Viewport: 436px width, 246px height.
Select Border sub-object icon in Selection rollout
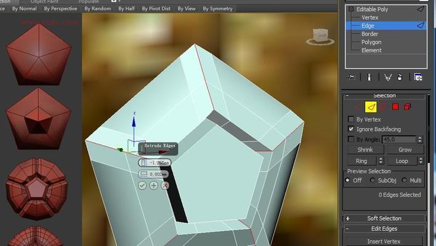pyautogui.click(x=383, y=107)
